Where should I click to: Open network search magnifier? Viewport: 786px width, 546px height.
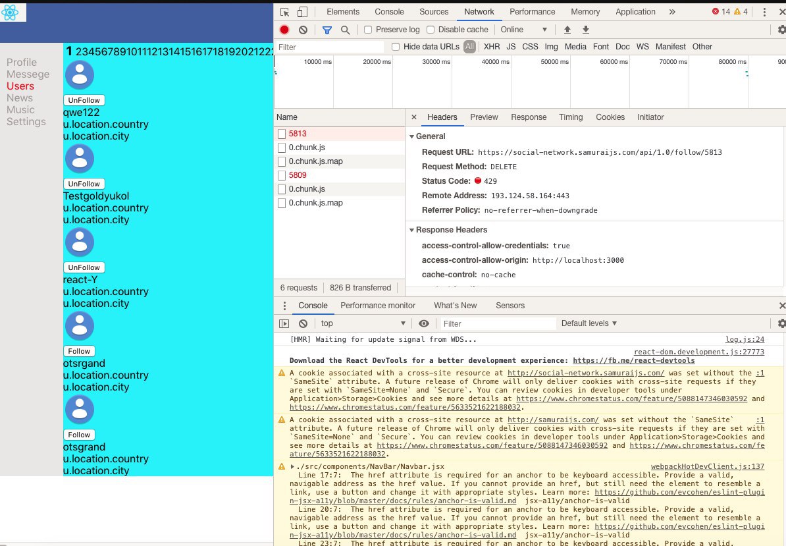point(346,30)
